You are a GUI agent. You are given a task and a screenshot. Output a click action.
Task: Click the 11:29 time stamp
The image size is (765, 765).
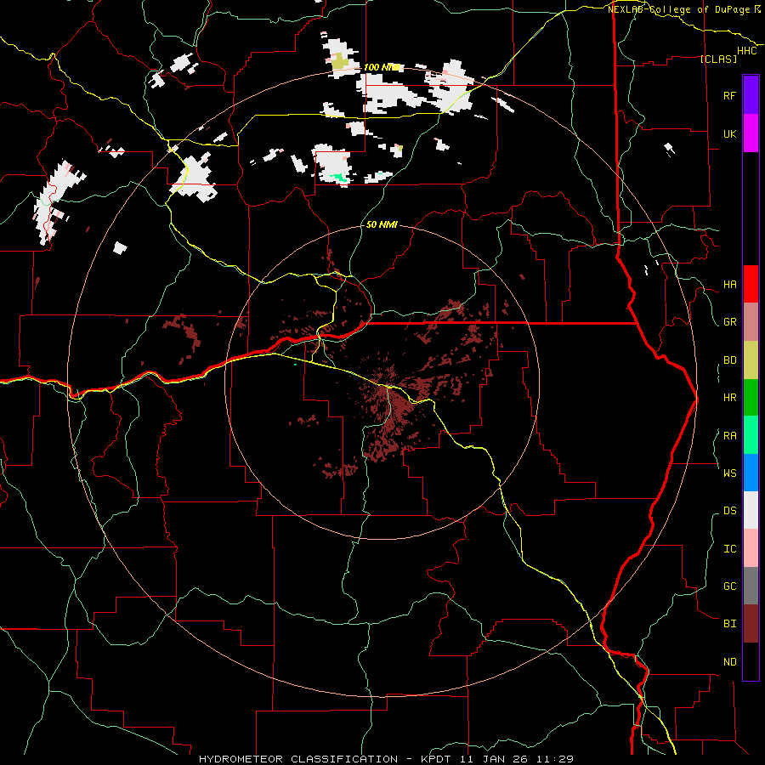pos(554,759)
